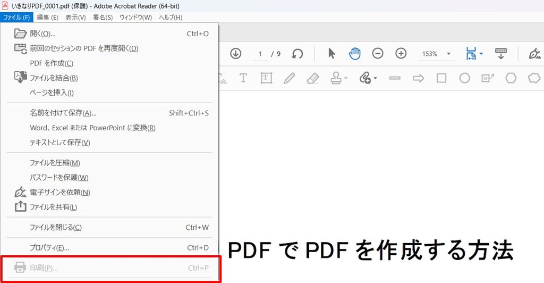Select the text callout tool
The height and width of the screenshot is (283, 544).
point(488,78)
